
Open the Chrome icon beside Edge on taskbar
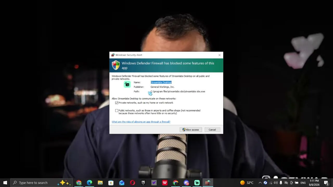click(79, 183)
